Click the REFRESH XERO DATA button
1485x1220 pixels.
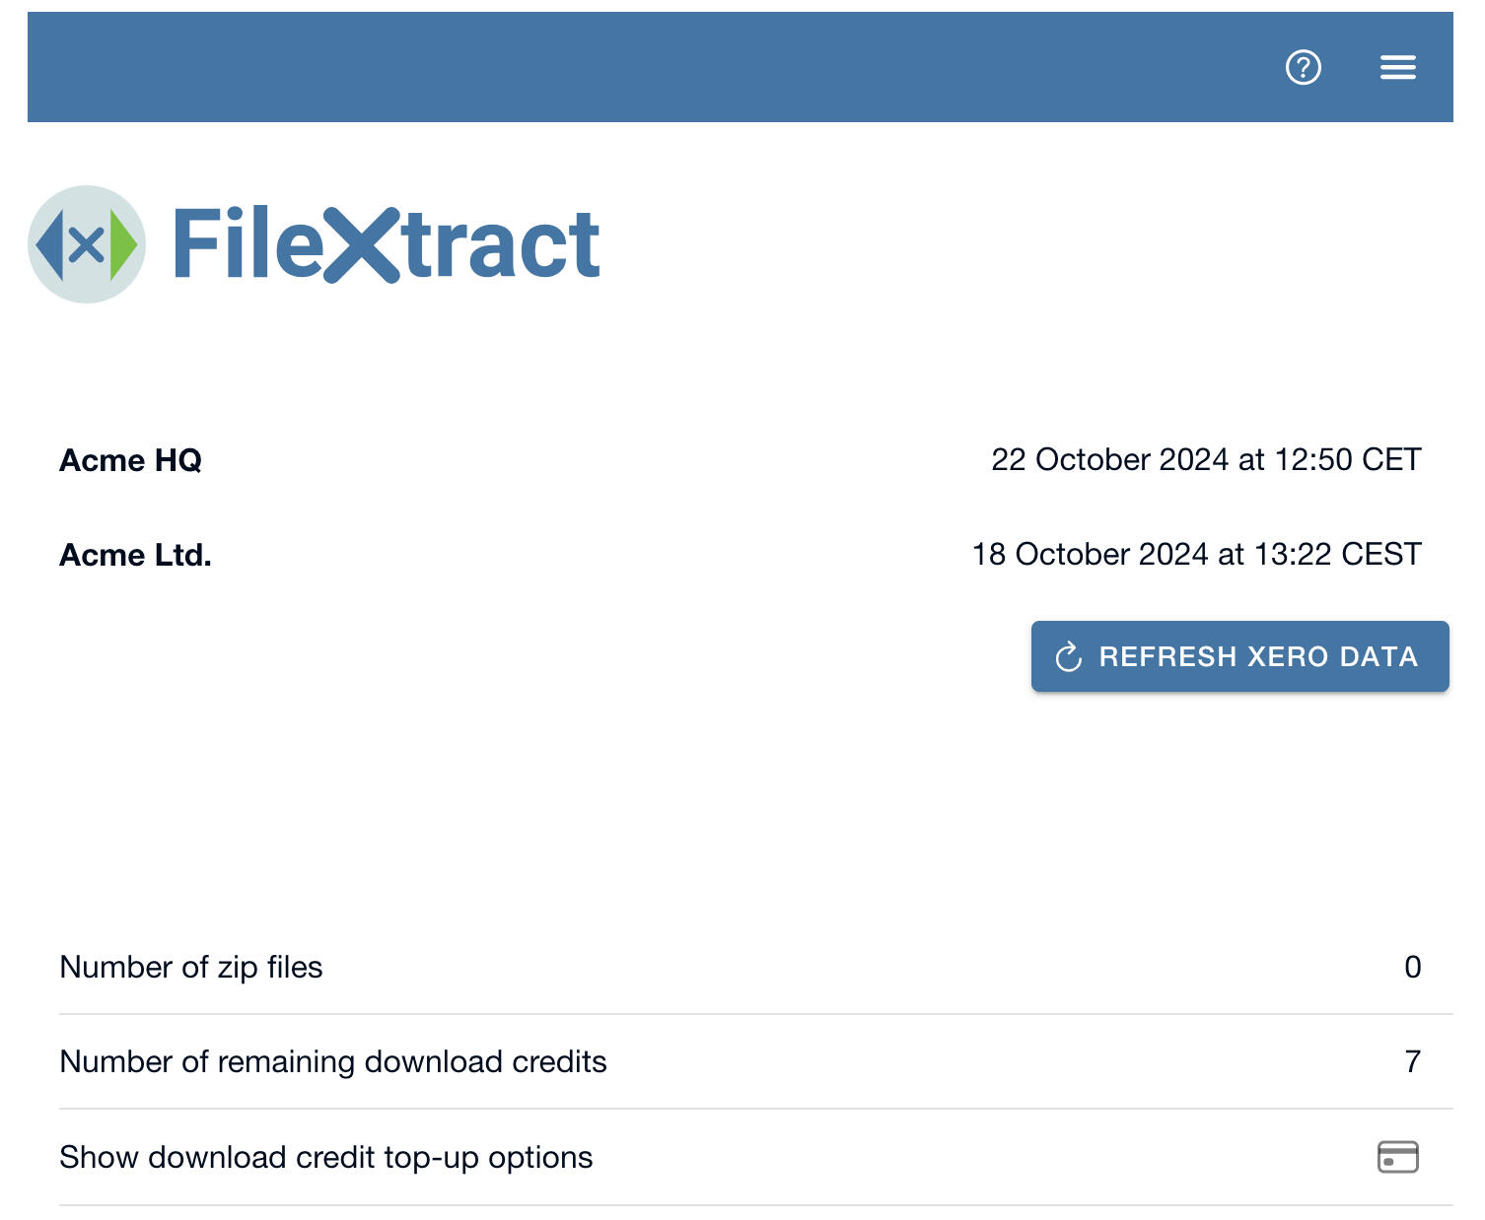click(x=1240, y=656)
